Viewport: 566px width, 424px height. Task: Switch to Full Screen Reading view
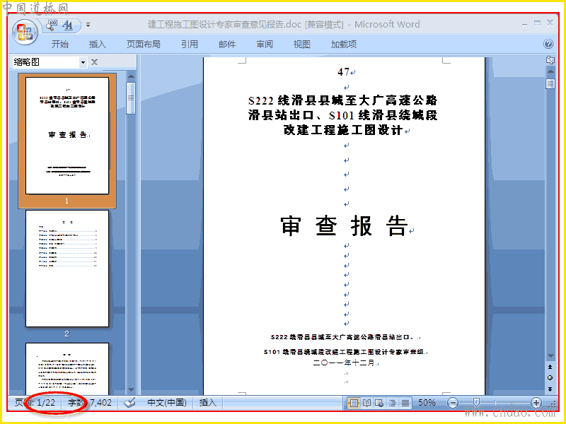tap(366, 403)
